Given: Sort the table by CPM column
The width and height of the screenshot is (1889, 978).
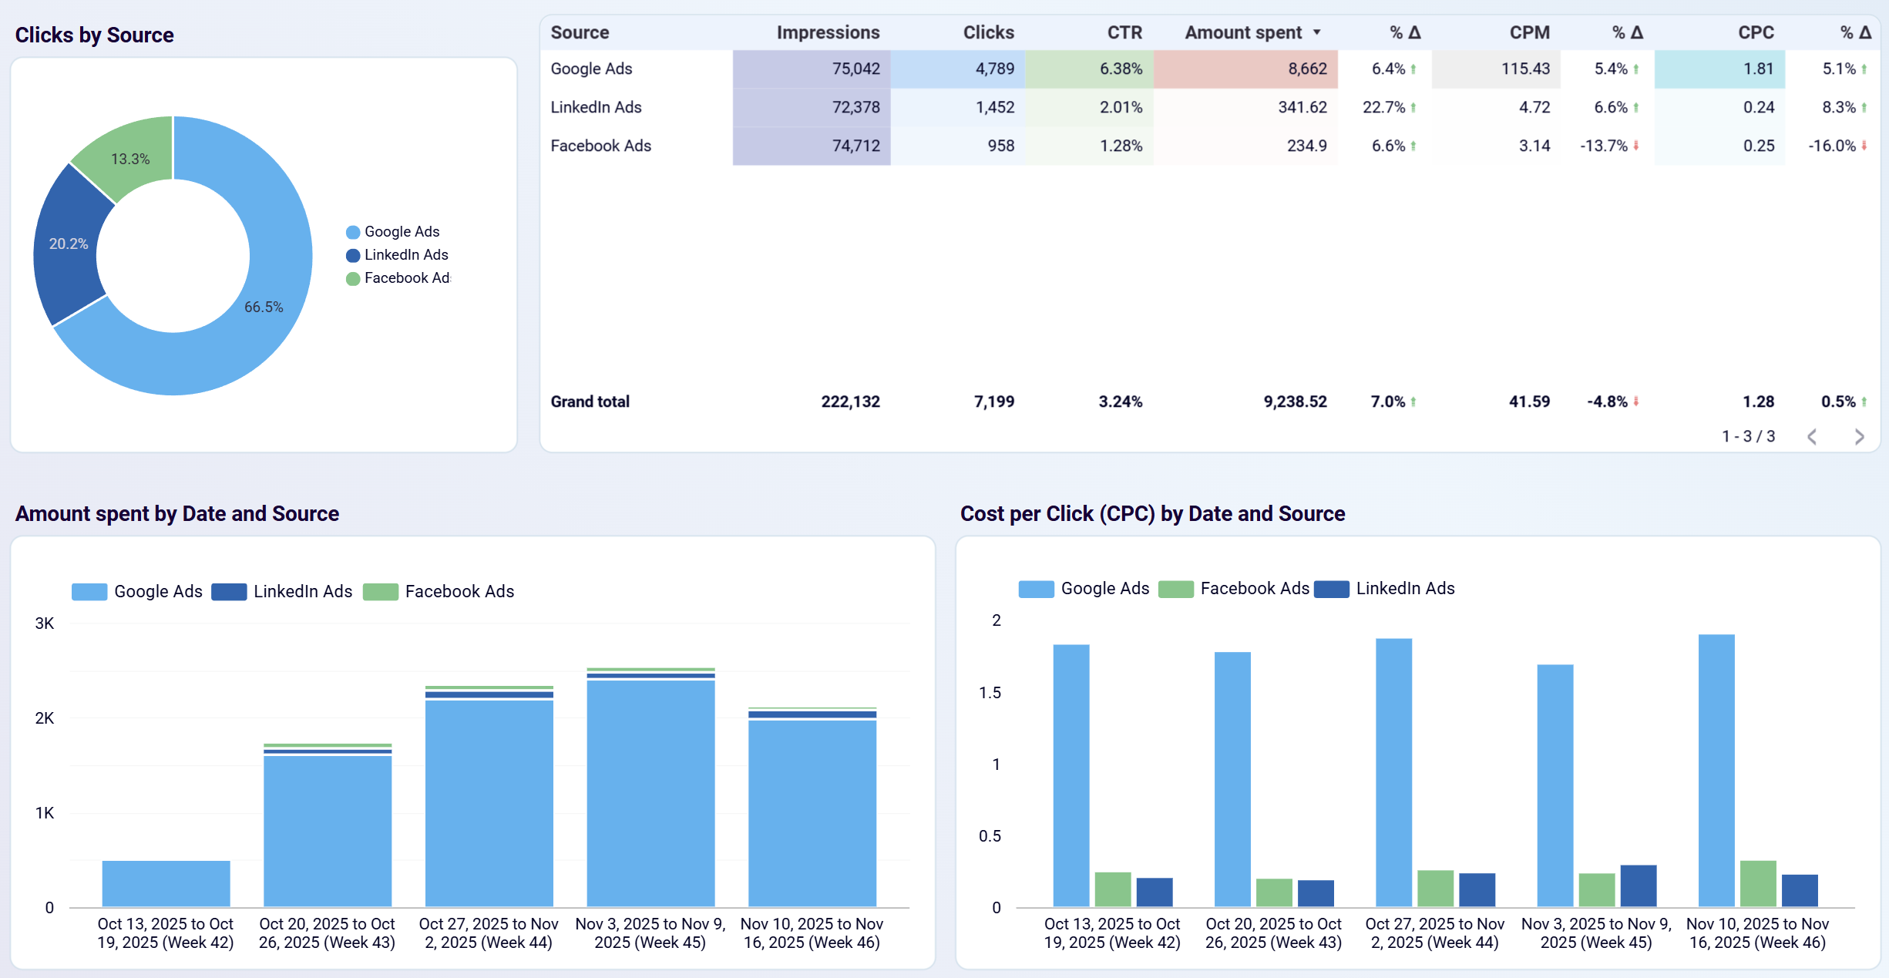Looking at the screenshot, I should 1530,32.
